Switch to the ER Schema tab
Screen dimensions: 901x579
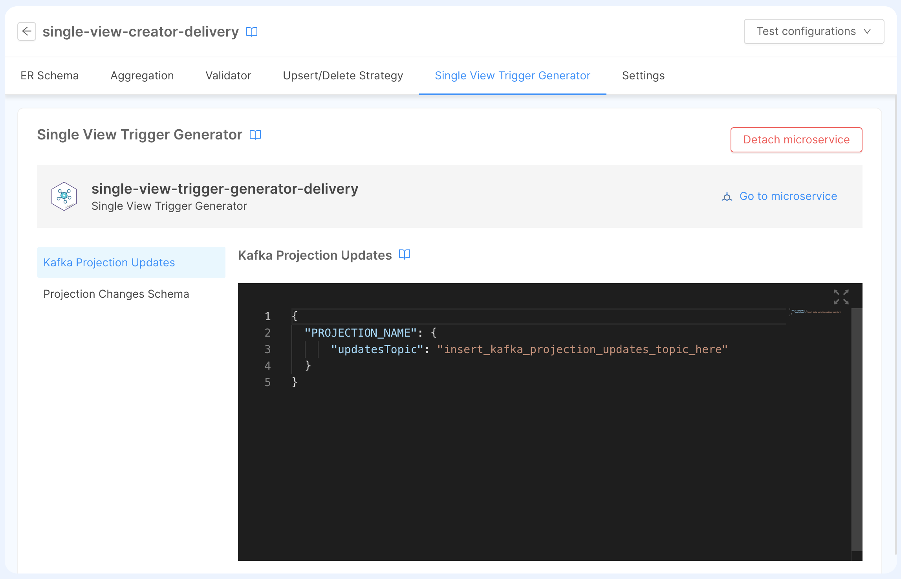click(x=49, y=75)
